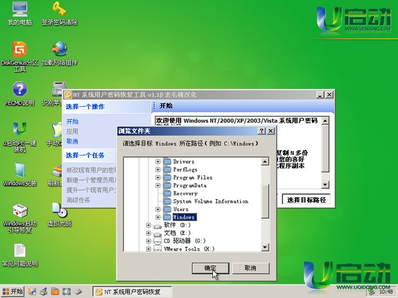Click 开始 link in the operation panel
Viewport: 398px width, 298px height.
pyautogui.click(x=73, y=121)
